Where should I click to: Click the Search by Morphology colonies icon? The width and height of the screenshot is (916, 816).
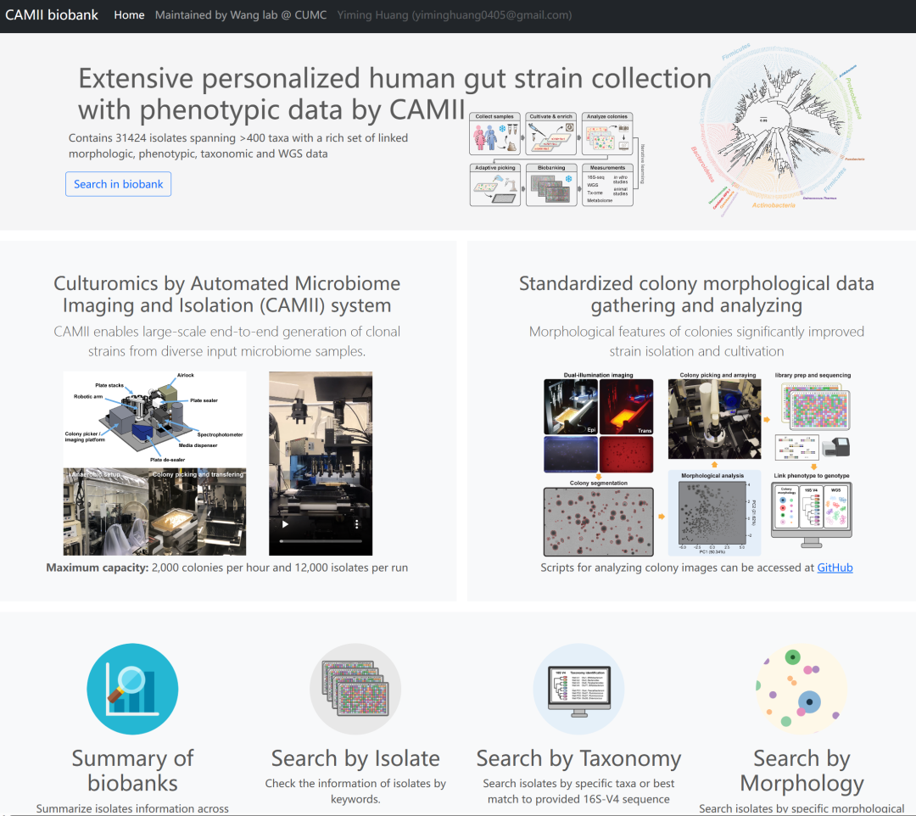801,689
